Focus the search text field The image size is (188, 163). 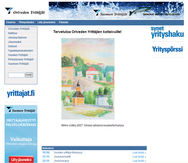coord(16,75)
